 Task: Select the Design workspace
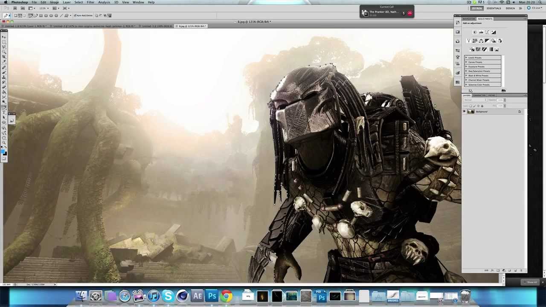point(510,8)
